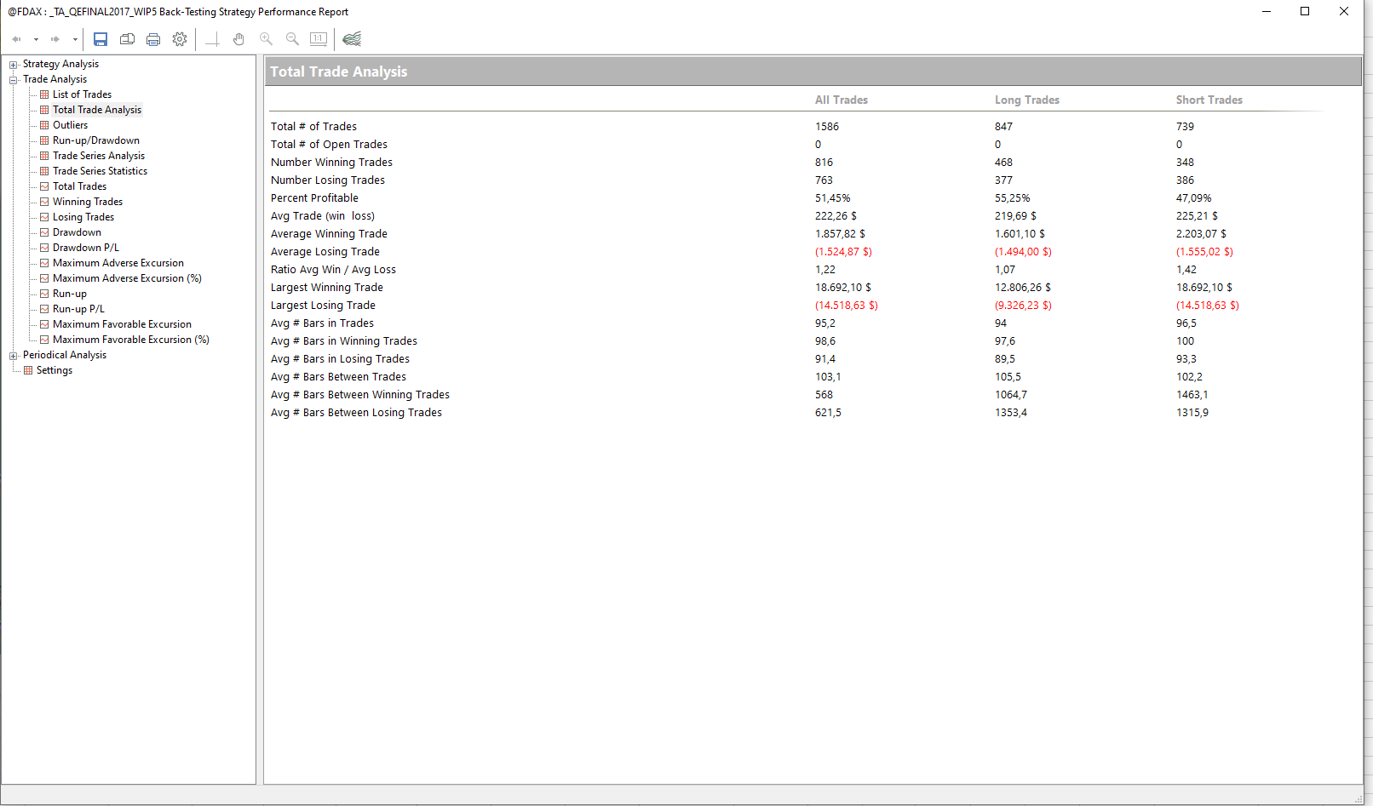Click the zoom in magnifier icon
Image resolution: width=1373 pixels, height=806 pixels.
[x=266, y=39]
